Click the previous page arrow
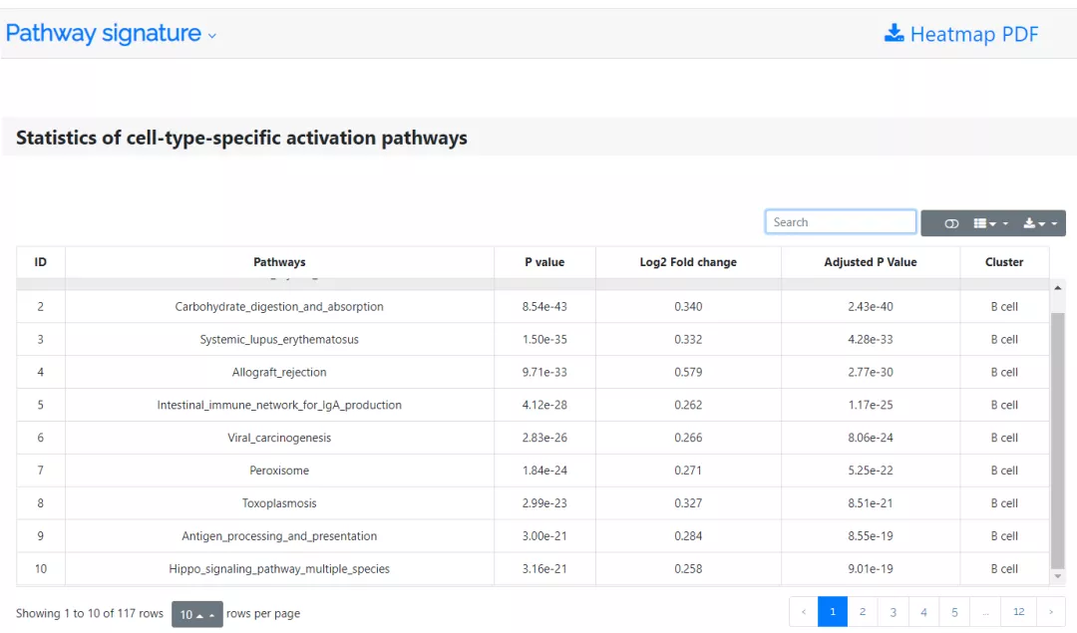 [804, 612]
